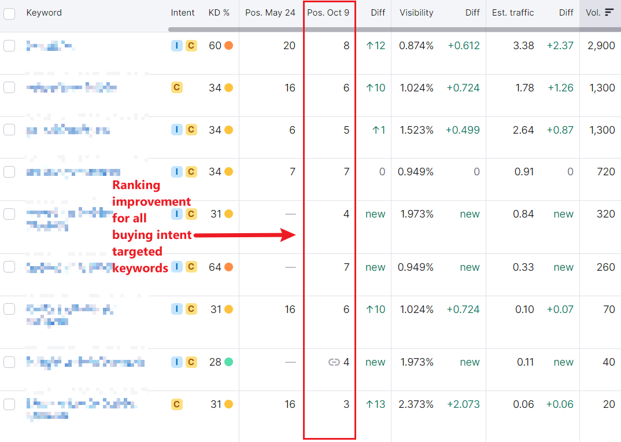The width and height of the screenshot is (621, 442).
Task: Click the I intent badge in the 720 volume row
Action: [x=176, y=172]
